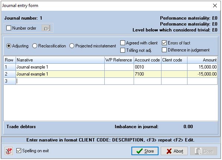Click the Narrative column header
The width and height of the screenshot is (222, 160).
click(60, 60)
